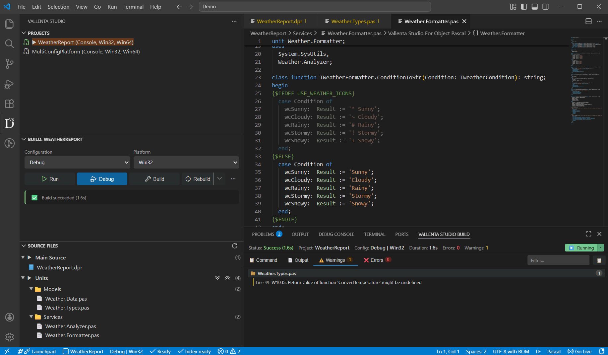
Task: Toggle primary side bar visibility
Action: tap(524, 7)
